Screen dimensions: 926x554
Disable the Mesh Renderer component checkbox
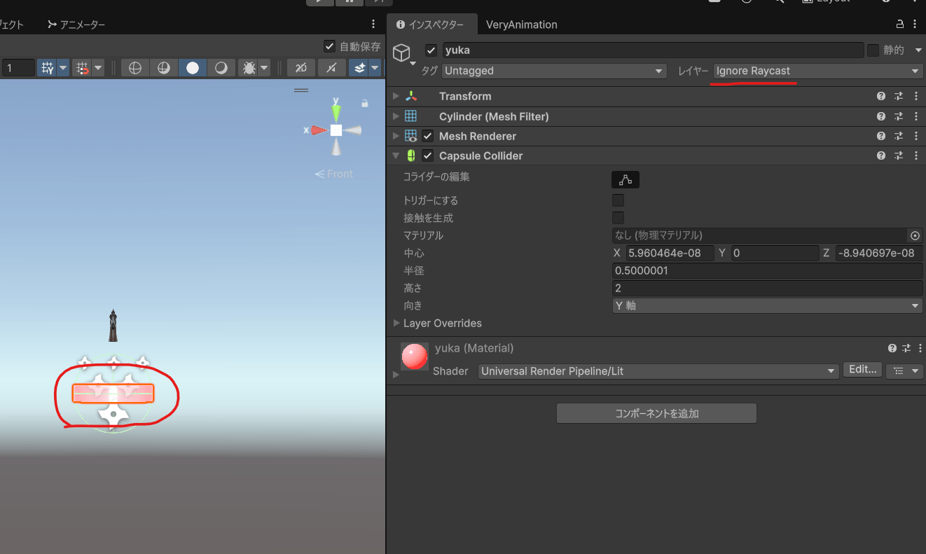[x=427, y=136]
